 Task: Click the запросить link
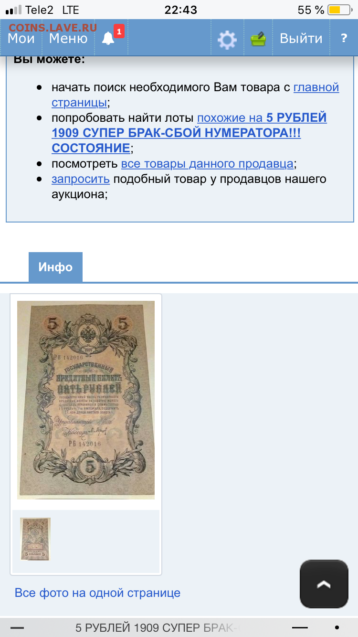pyautogui.click(x=81, y=179)
